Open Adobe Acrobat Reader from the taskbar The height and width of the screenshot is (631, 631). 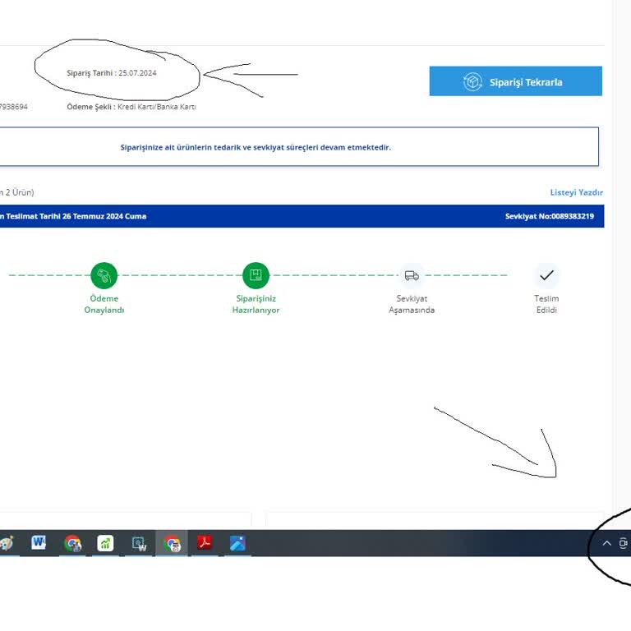coord(205,542)
